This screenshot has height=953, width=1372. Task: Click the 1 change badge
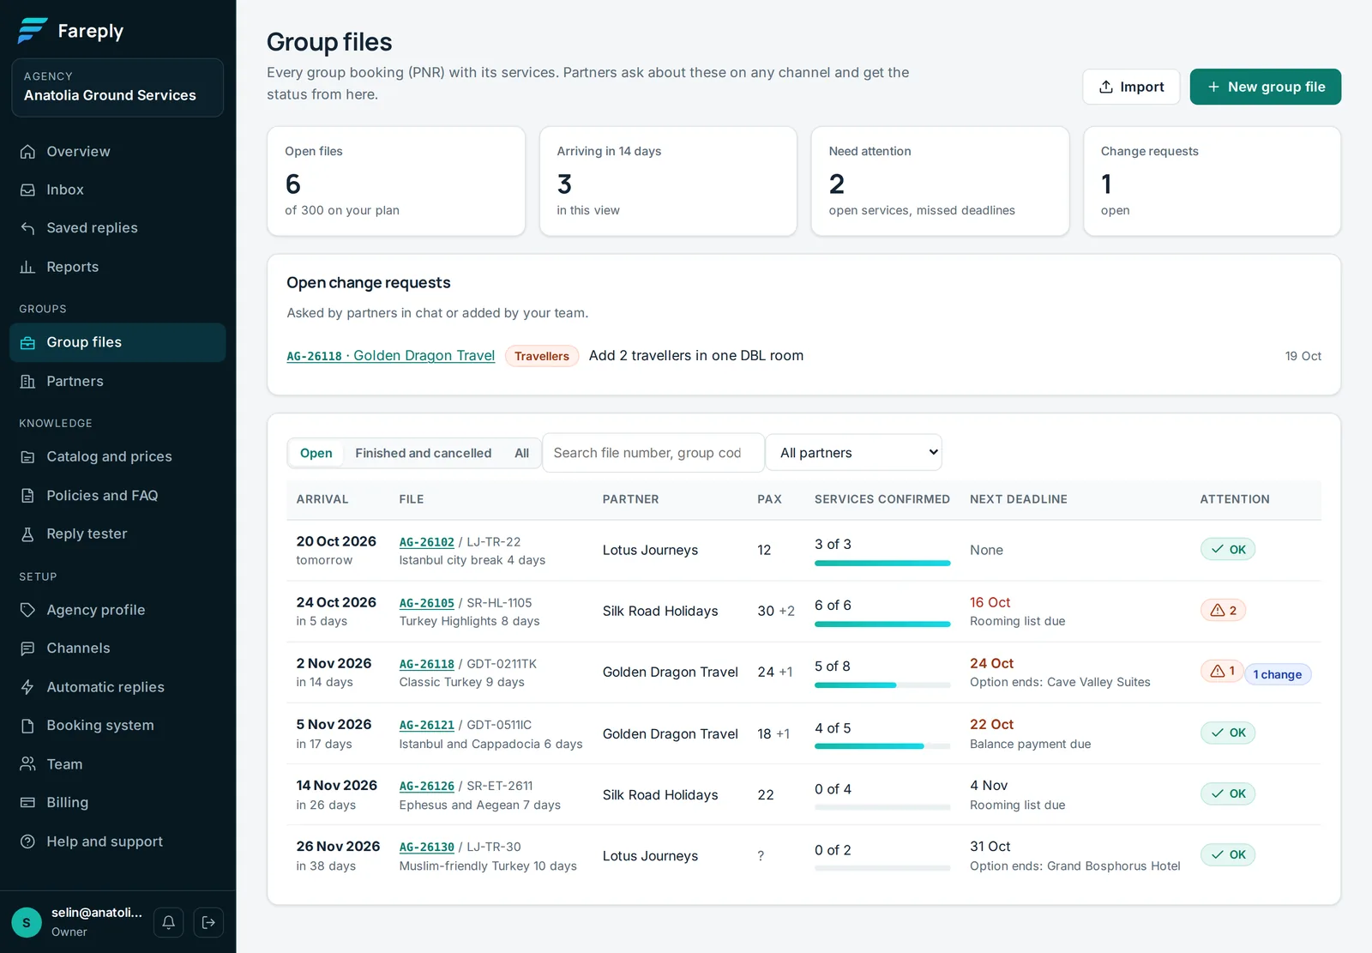[x=1277, y=674]
